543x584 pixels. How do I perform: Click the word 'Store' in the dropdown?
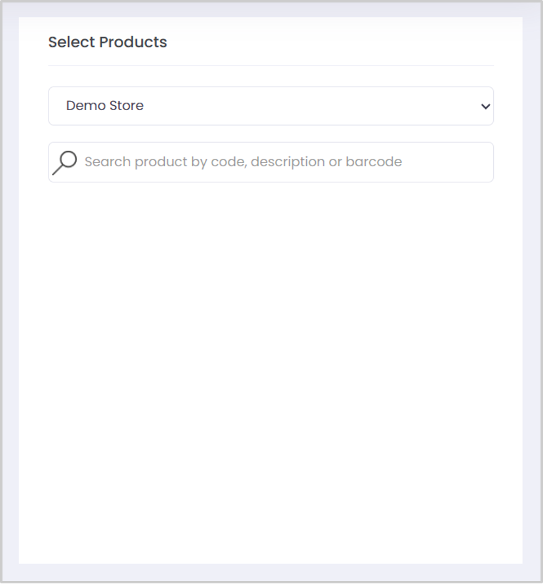pos(126,106)
